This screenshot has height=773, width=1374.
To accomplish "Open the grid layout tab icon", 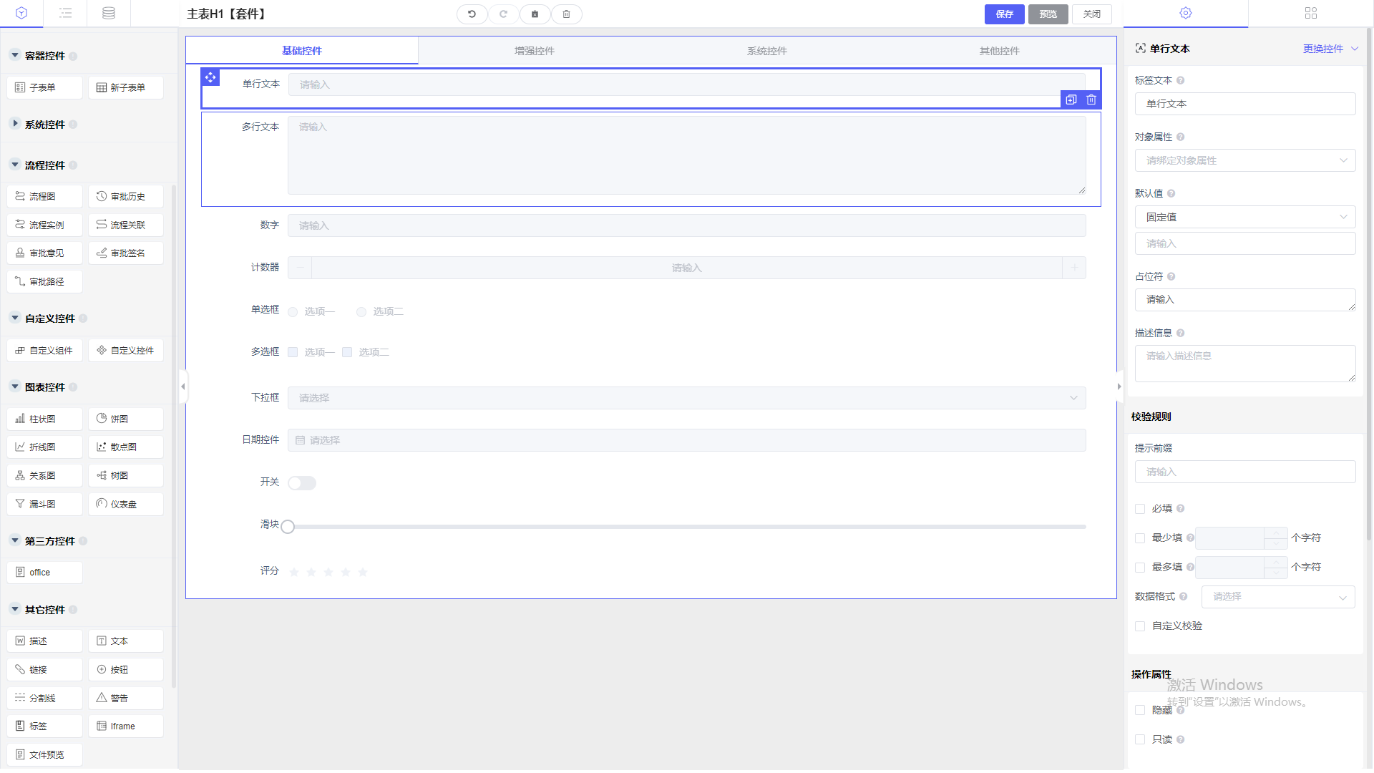I will tap(1310, 14).
